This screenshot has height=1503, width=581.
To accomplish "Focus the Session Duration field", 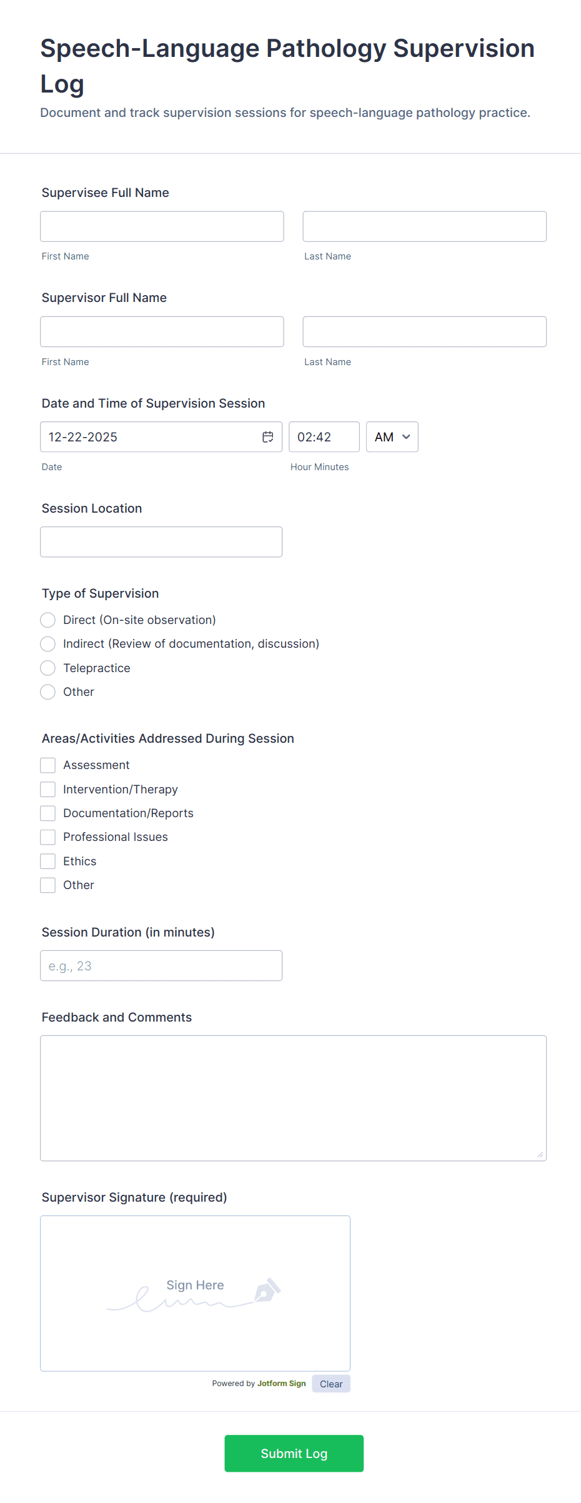I will coord(161,965).
